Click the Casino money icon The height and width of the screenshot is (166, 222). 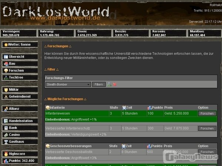click(x=6, y=135)
